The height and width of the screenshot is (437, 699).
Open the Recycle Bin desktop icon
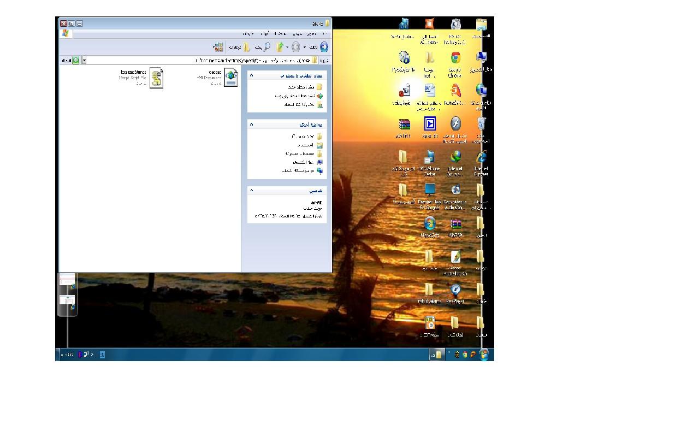click(x=481, y=123)
